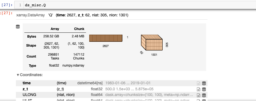Click the Array column header

(55, 29)
